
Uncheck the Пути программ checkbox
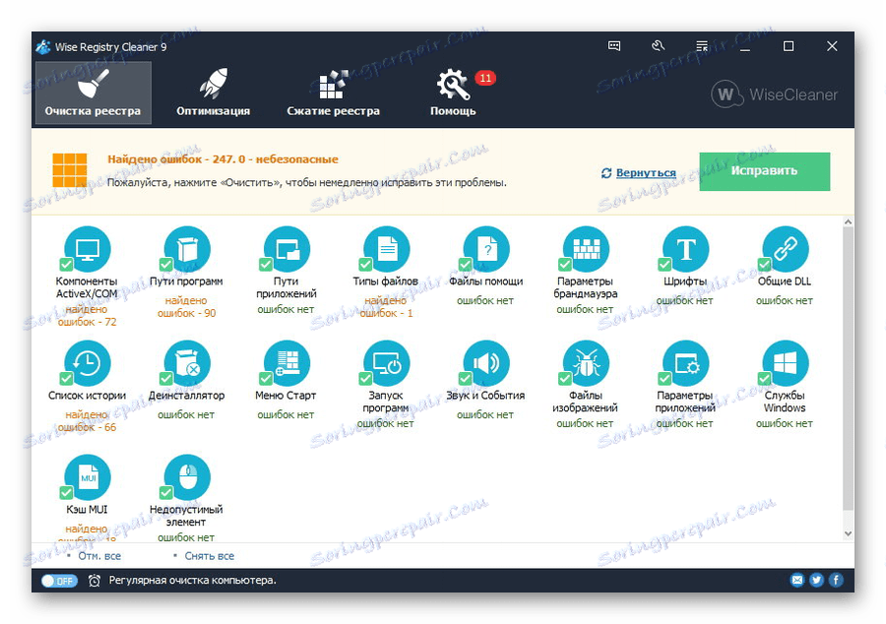point(166,265)
